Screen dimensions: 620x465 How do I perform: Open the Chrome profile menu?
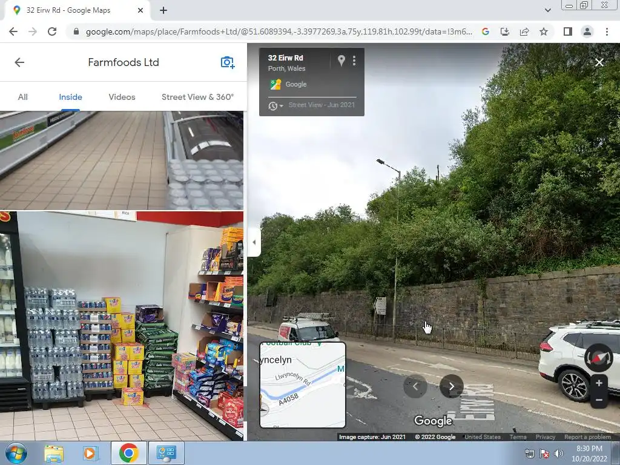pyautogui.click(x=587, y=31)
